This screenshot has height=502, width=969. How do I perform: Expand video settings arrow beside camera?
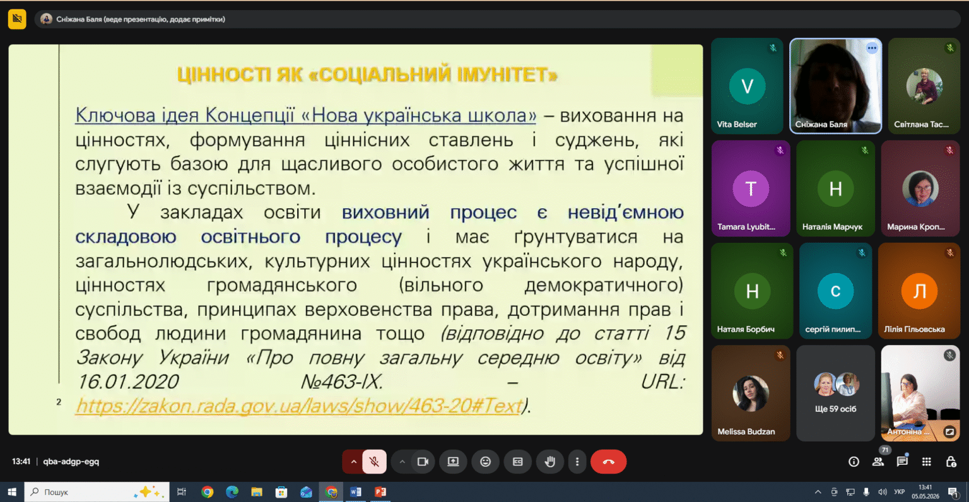[x=402, y=462]
